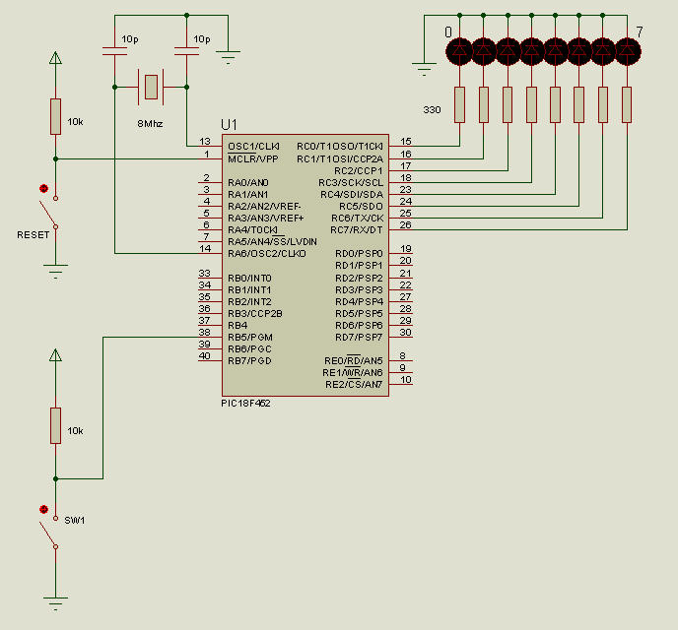This screenshot has height=630, width=678.
Task: Click the RA5/AN4/SS/LVDIN pin label
Action: pos(272,241)
